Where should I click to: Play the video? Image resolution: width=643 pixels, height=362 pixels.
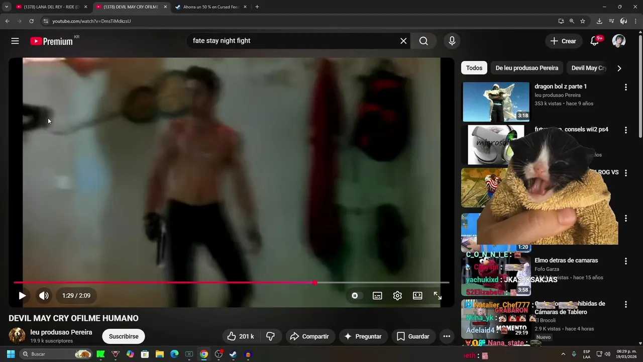22,296
